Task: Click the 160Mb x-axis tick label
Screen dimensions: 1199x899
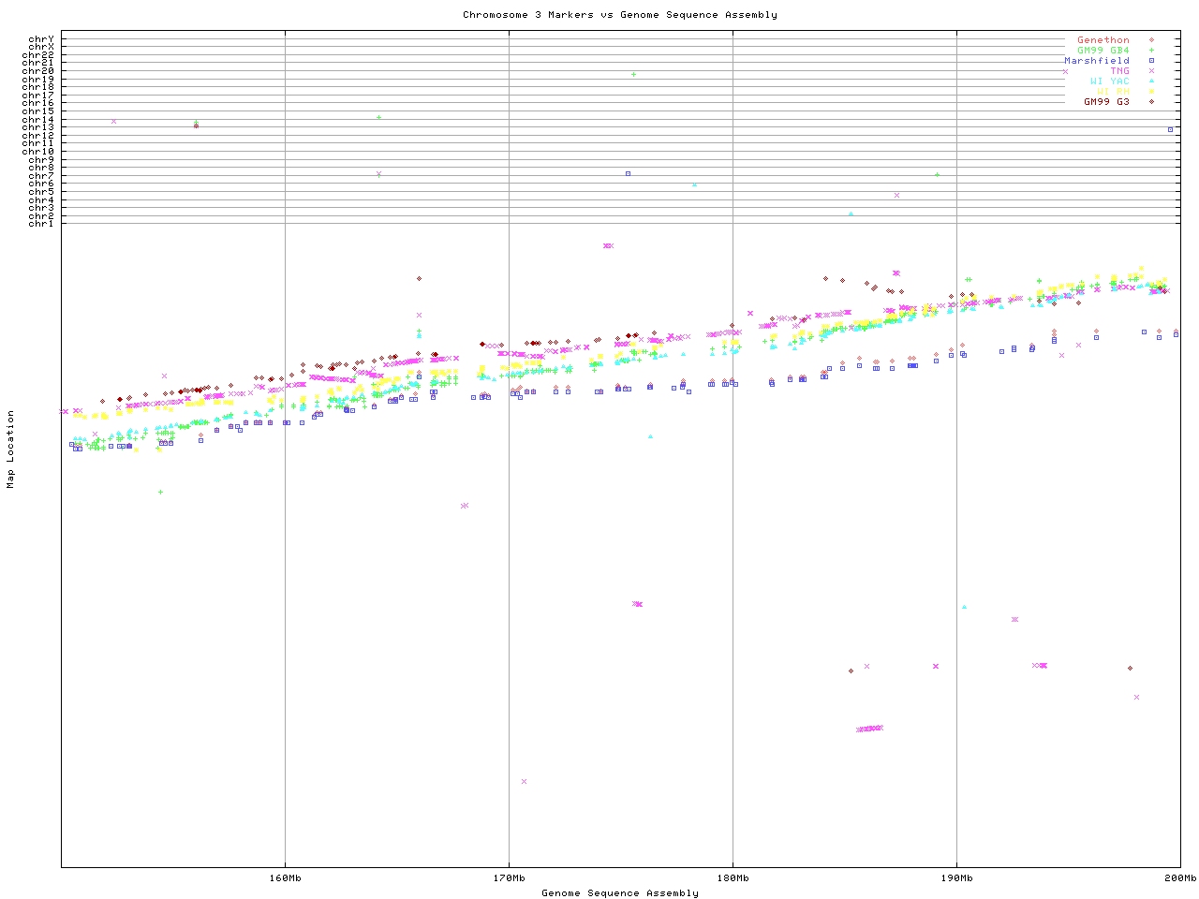Action: tap(285, 878)
